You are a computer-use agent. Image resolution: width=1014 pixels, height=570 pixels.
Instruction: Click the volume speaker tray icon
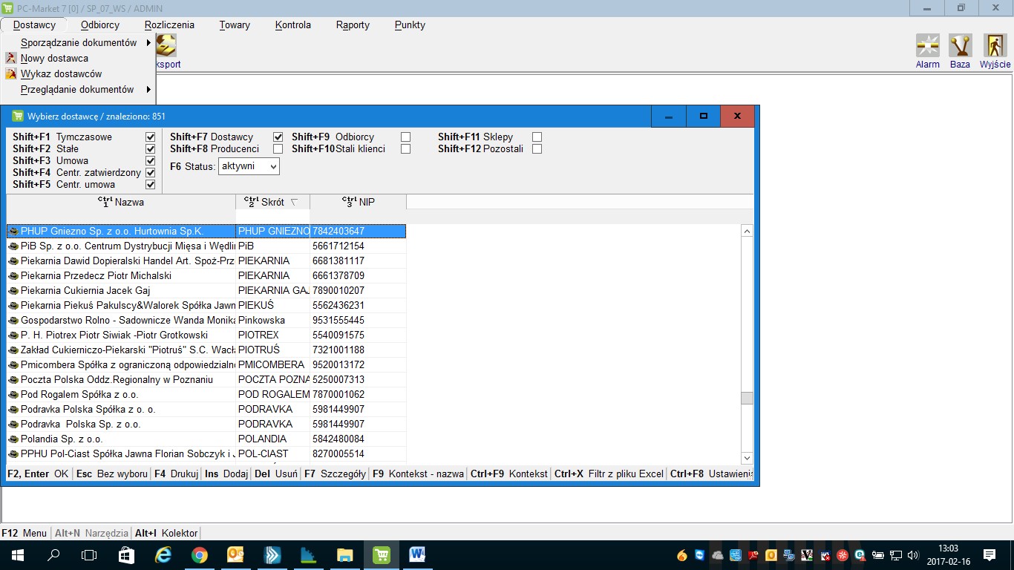912,554
